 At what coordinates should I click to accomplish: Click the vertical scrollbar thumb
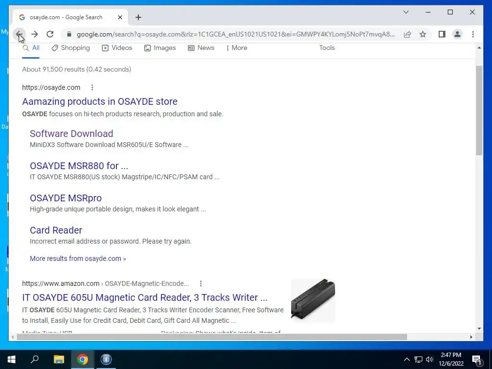(x=479, y=111)
